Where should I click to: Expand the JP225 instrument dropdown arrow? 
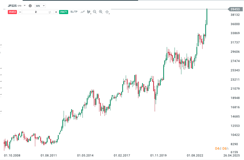(25, 6)
